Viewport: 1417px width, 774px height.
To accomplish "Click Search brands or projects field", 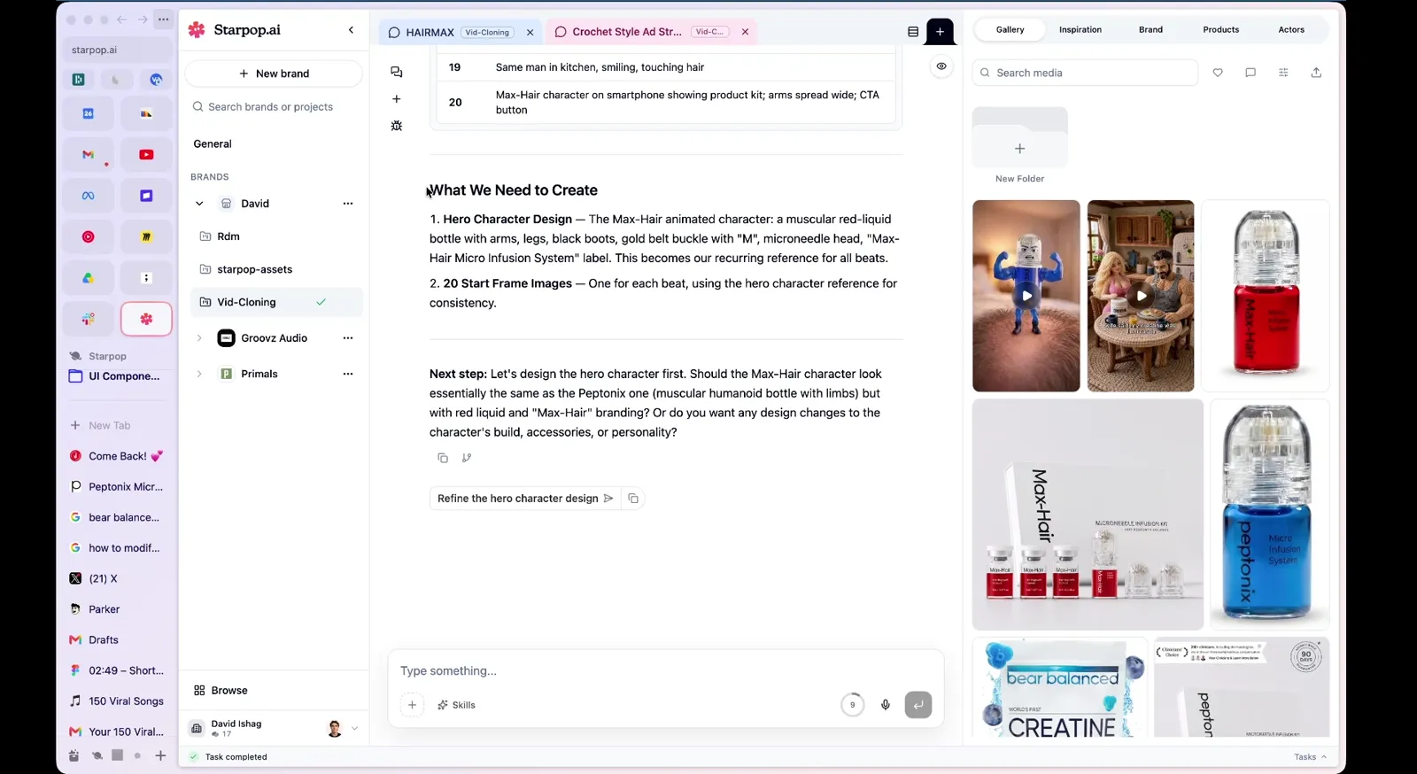I will click(x=274, y=106).
